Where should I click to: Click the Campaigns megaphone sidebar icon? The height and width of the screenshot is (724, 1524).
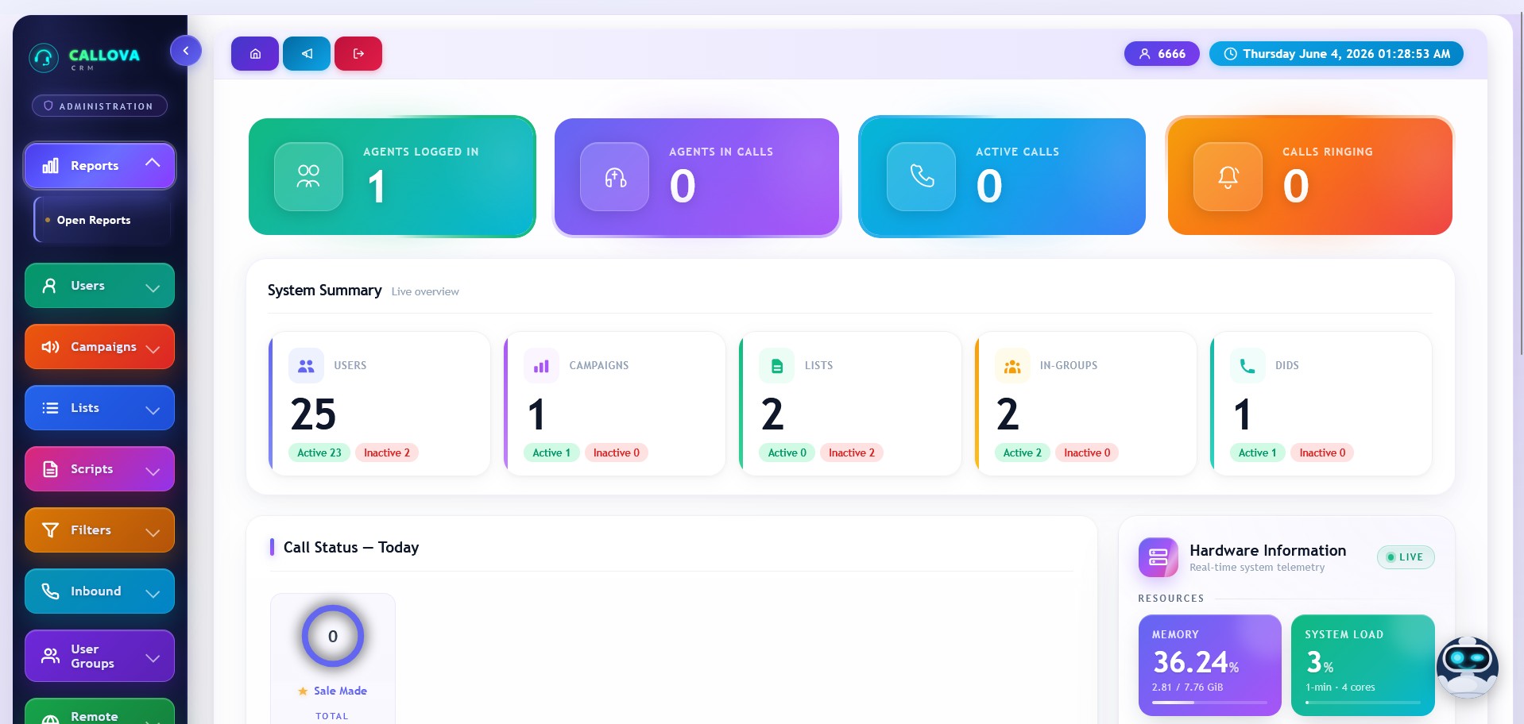tap(50, 347)
